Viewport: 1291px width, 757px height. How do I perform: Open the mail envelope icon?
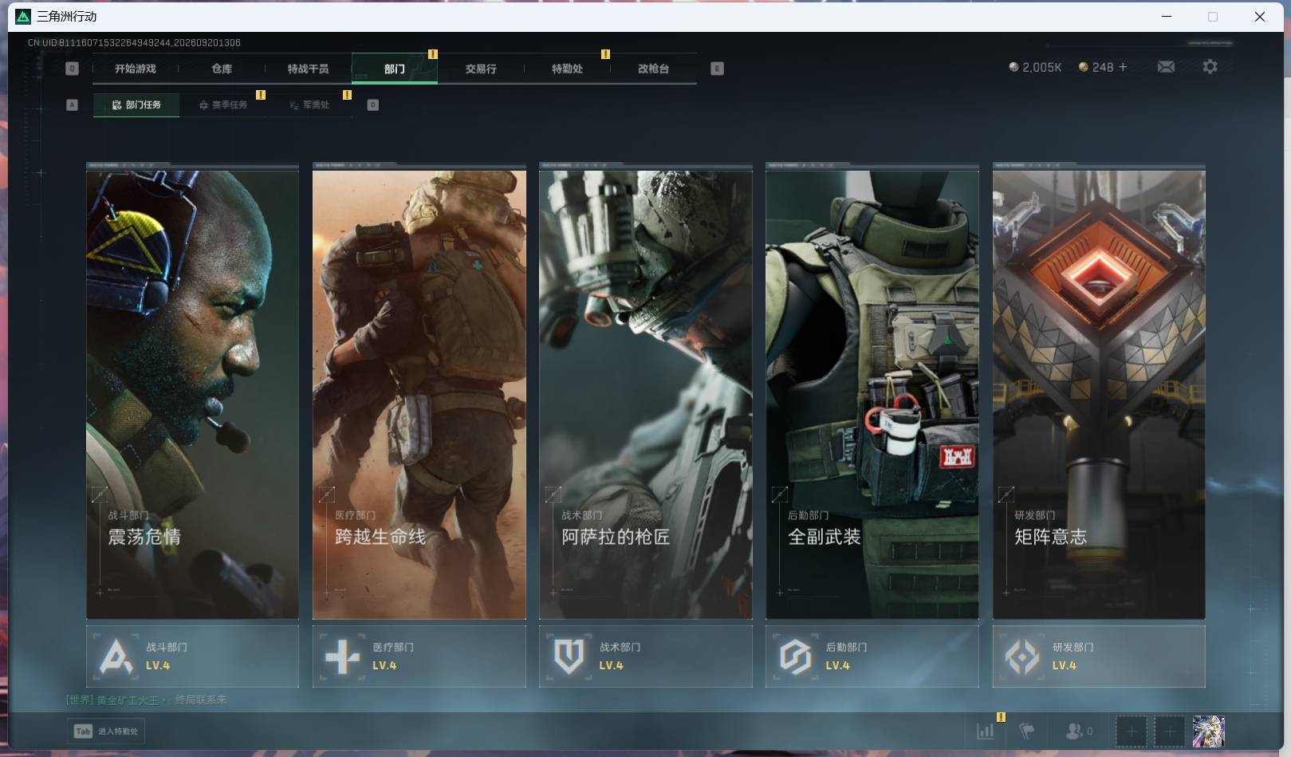click(x=1166, y=67)
